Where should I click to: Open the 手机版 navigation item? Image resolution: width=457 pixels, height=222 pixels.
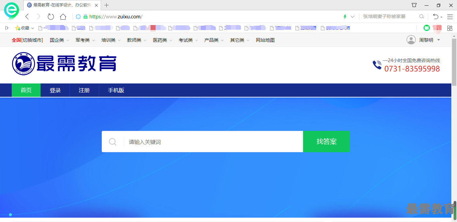116,90
